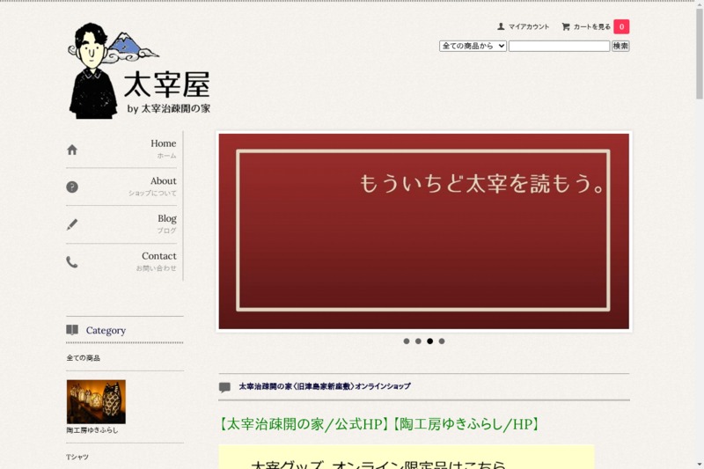Click the product search text field
This screenshot has height=469, width=704.
point(559,46)
